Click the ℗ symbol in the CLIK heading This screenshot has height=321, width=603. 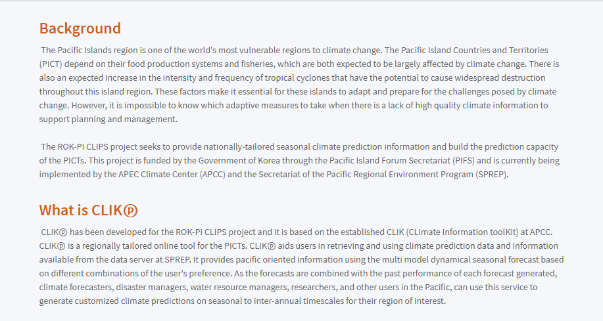pyautogui.click(x=131, y=211)
